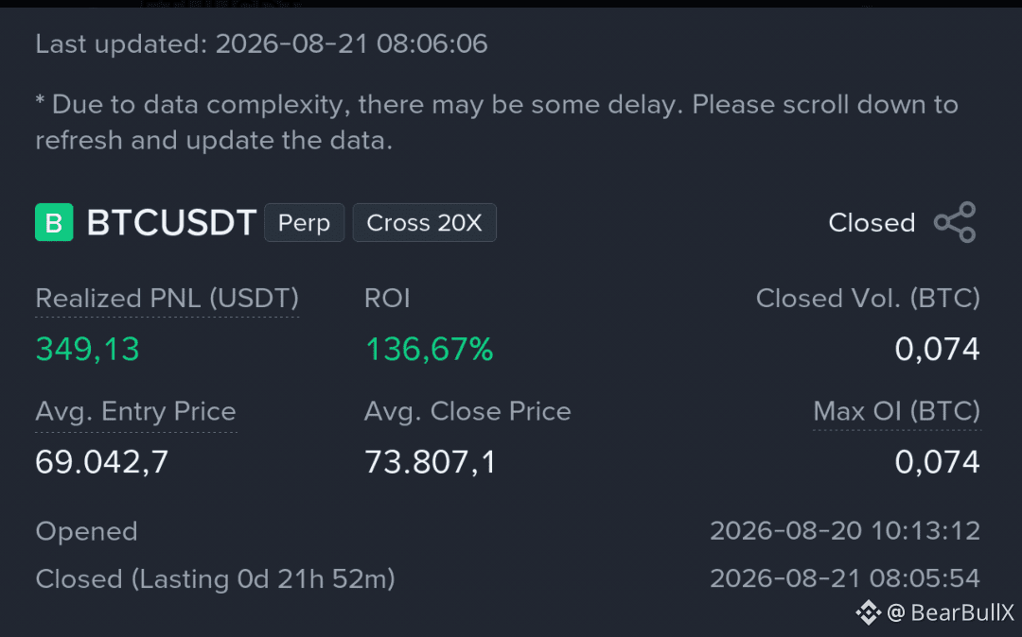1022x637 pixels.
Task: Click the Closed Vol. (BTC) label
Action: (x=868, y=299)
